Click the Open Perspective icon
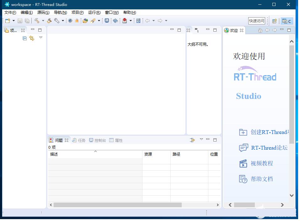This screenshot has height=221, width=300. pyautogui.click(x=274, y=21)
